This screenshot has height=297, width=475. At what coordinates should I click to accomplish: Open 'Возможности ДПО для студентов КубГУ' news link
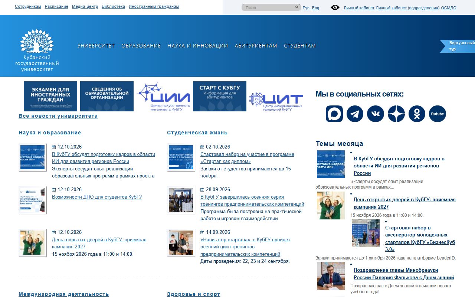pos(97,197)
